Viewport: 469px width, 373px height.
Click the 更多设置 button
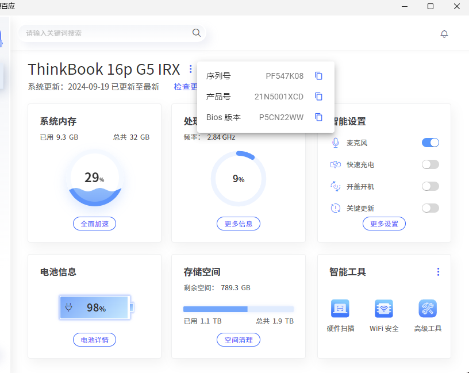[384, 224]
